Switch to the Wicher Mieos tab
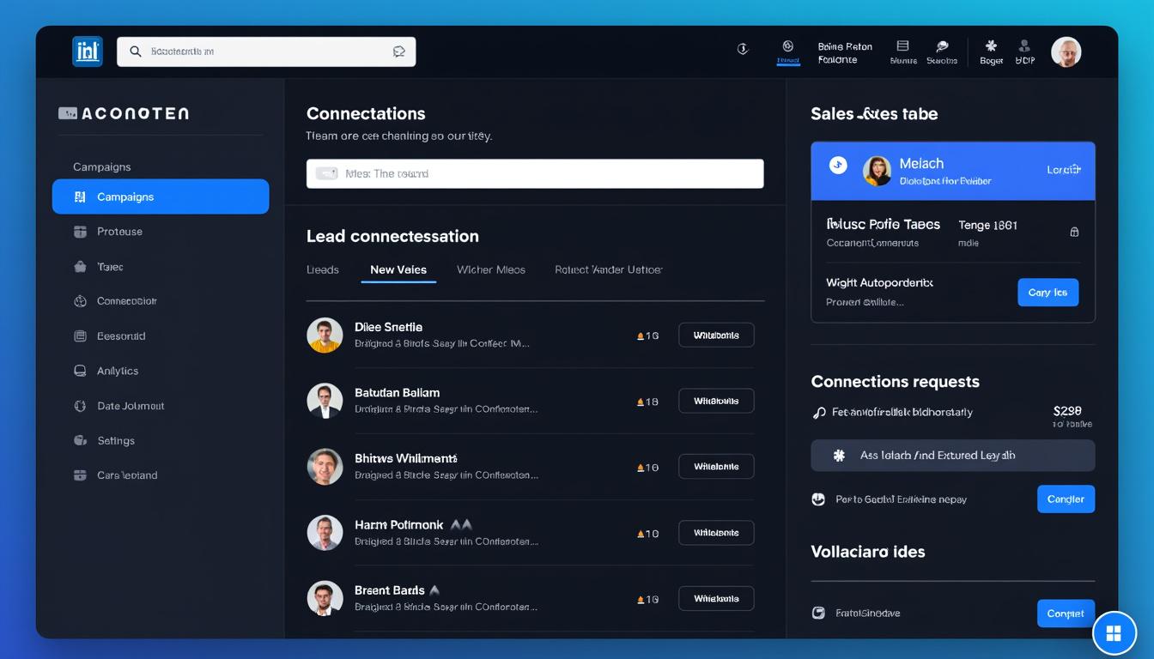The height and width of the screenshot is (659, 1154). click(x=490, y=269)
